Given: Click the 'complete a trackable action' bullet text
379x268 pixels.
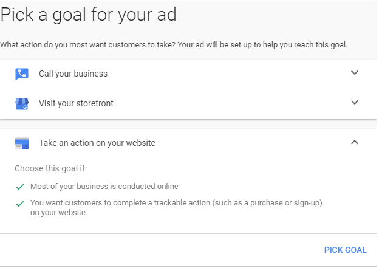Looking at the screenshot, I should pos(176,203).
